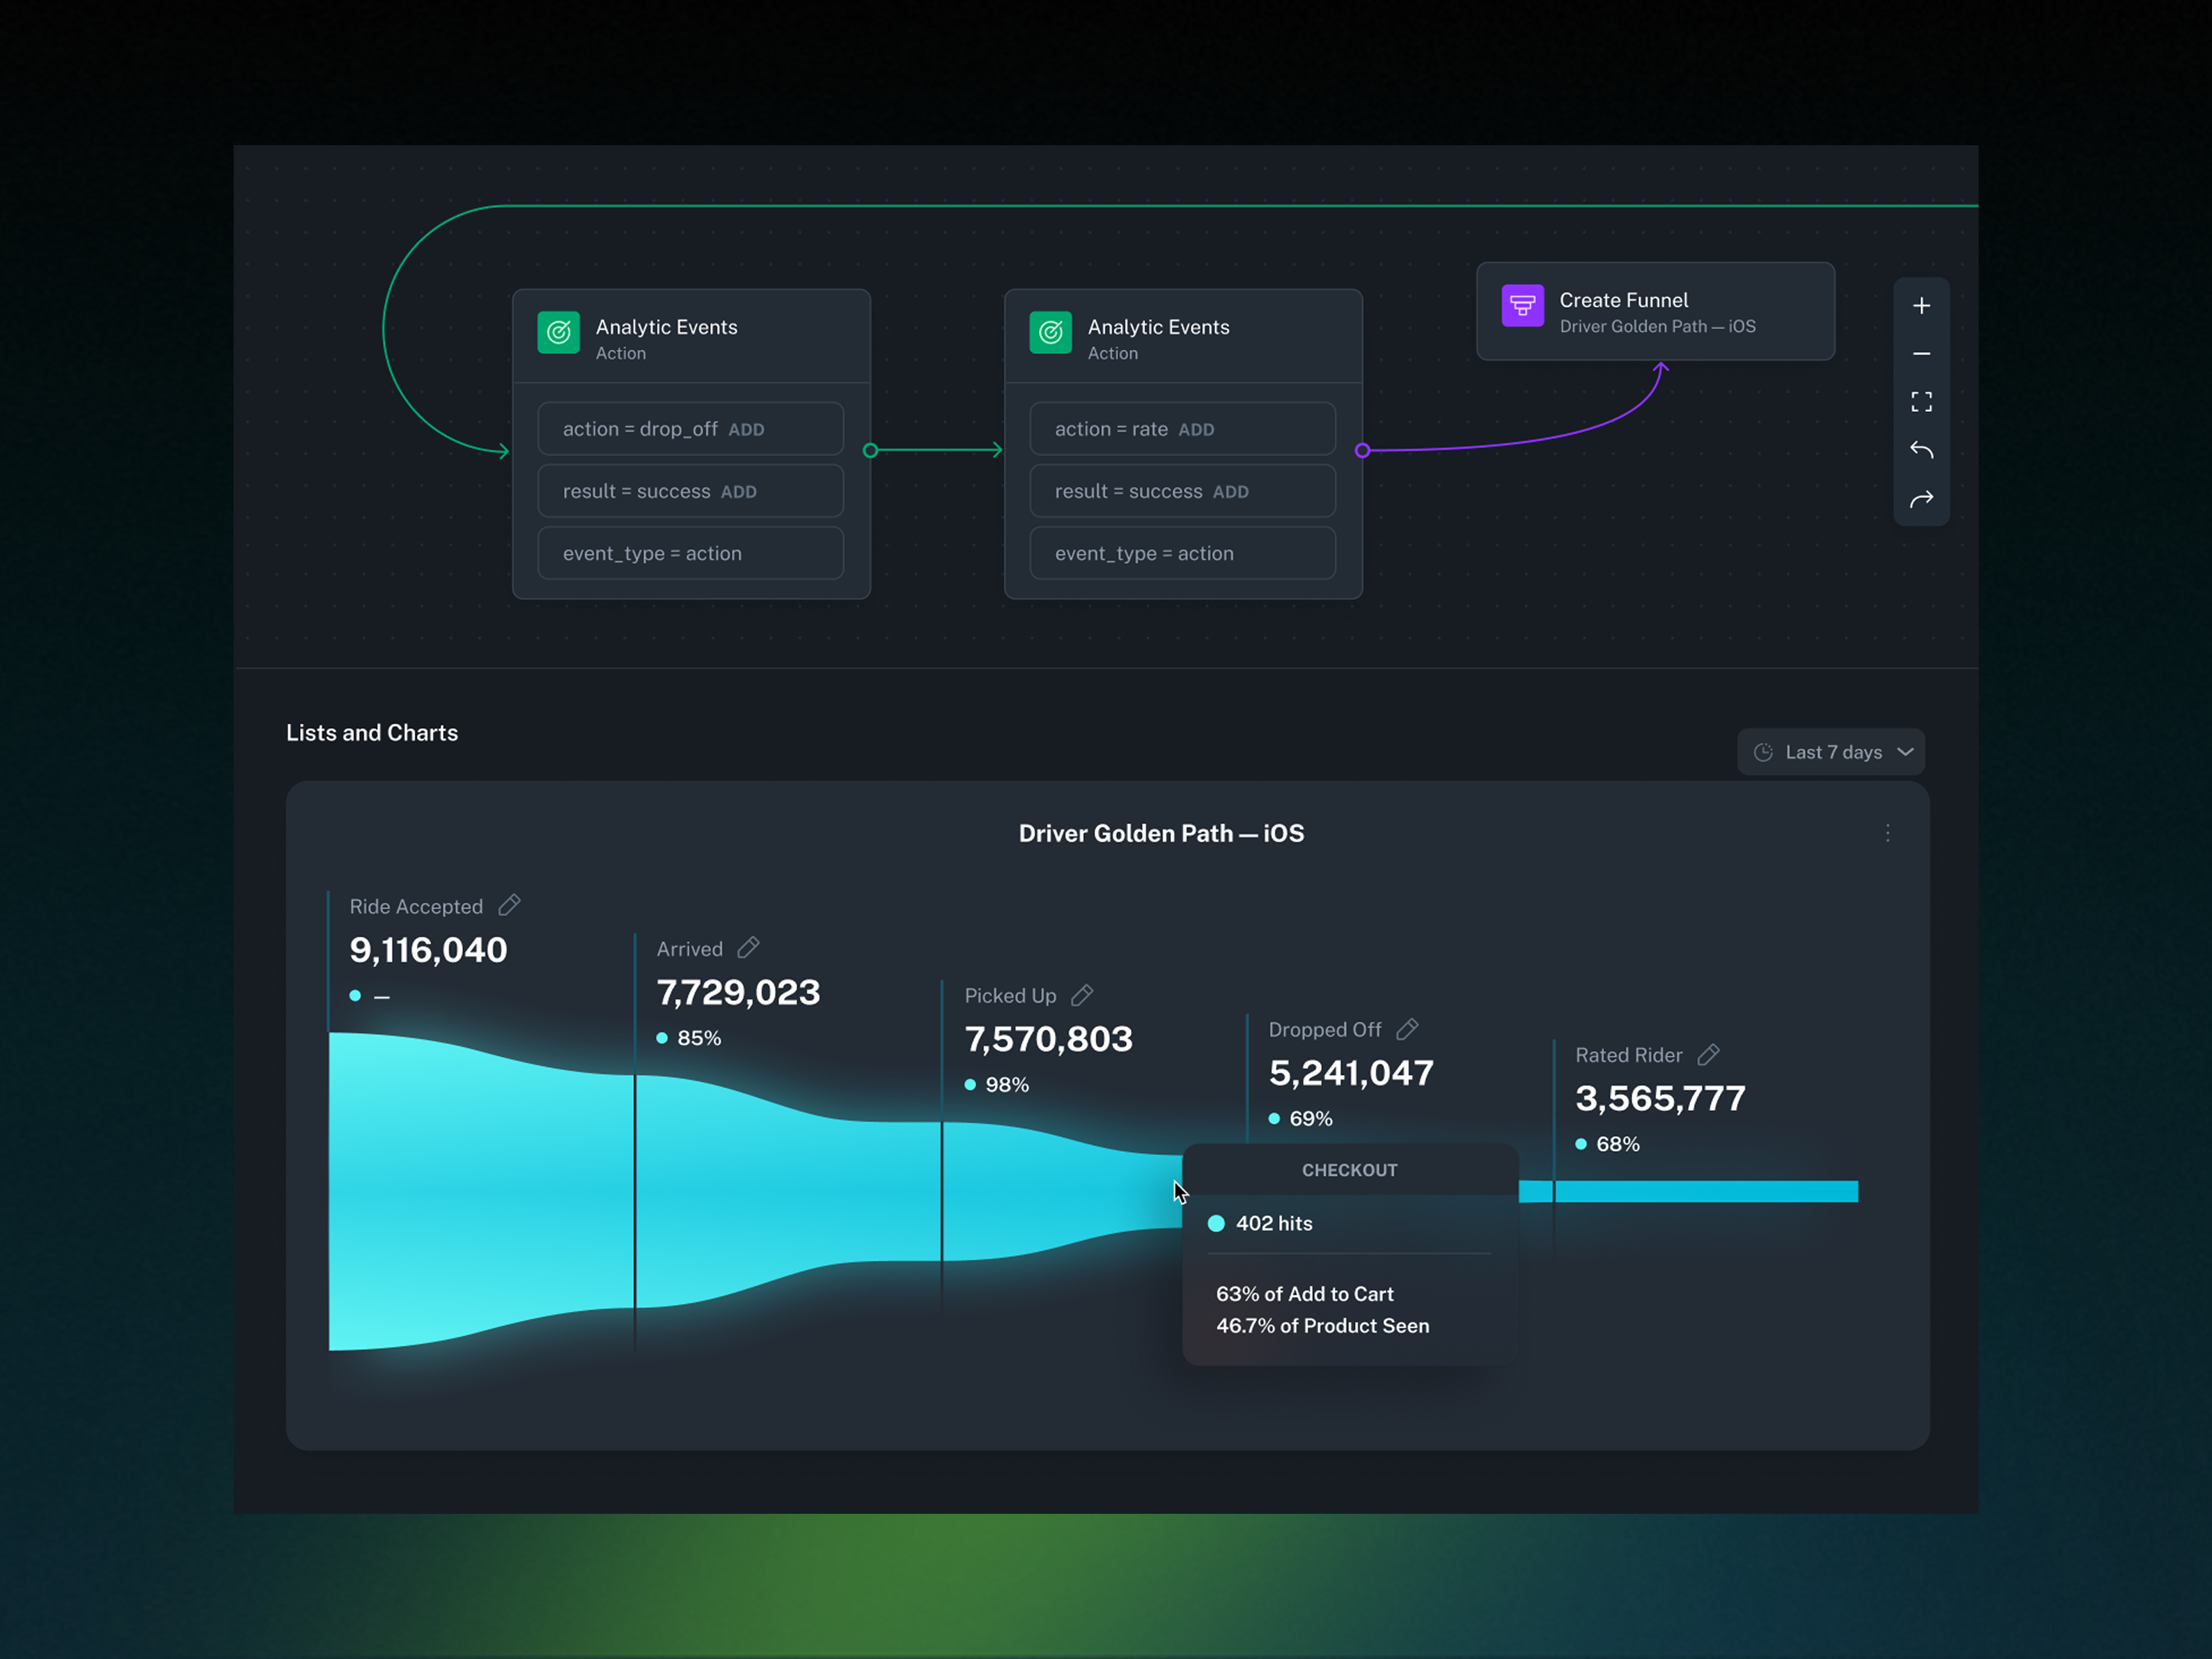Edit the Dropped Off step label

coord(1407,1029)
